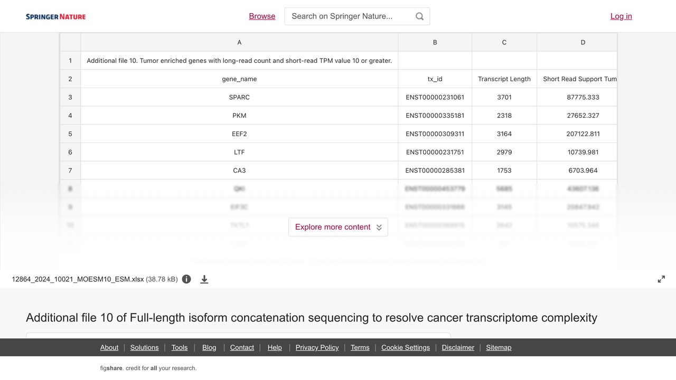
Task: Click cell ENST00000335181
Action: (x=435, y=116)
